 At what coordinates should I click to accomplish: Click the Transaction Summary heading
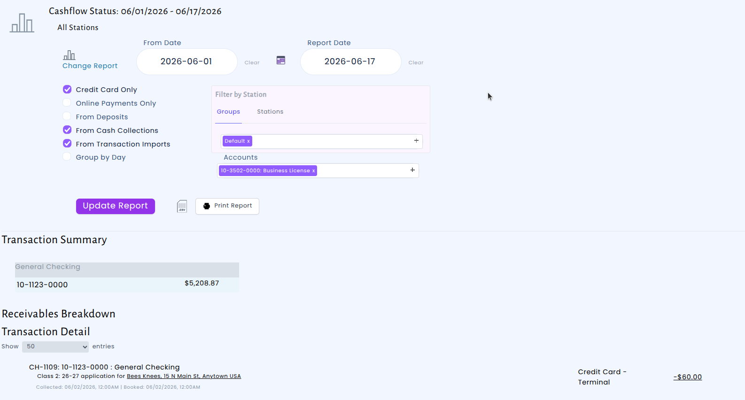pyautogui.click(x=54, y=240)
